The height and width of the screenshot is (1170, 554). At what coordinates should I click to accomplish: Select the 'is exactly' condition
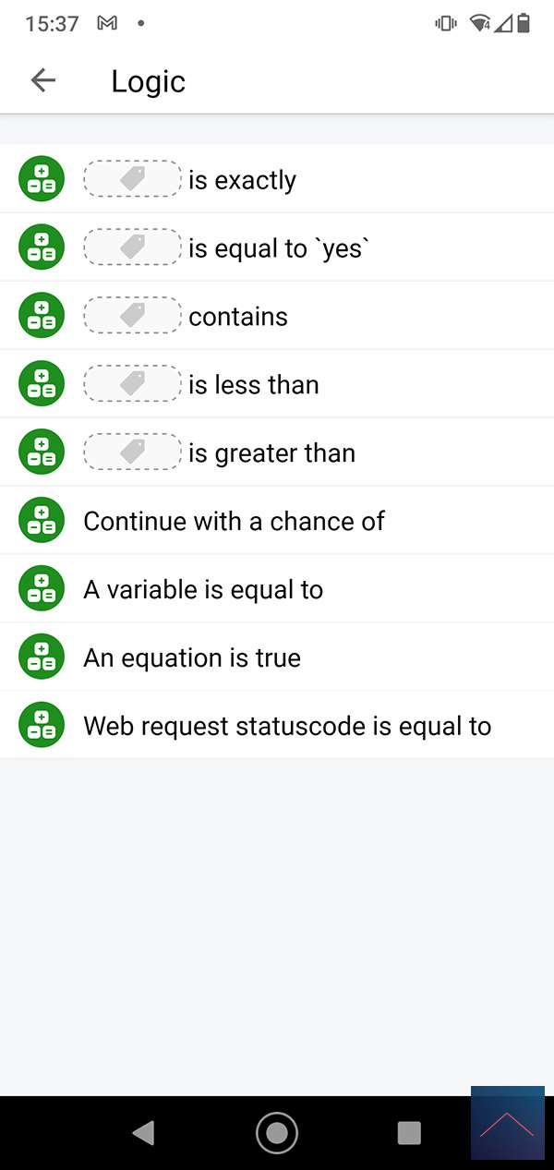click(242, 180)
